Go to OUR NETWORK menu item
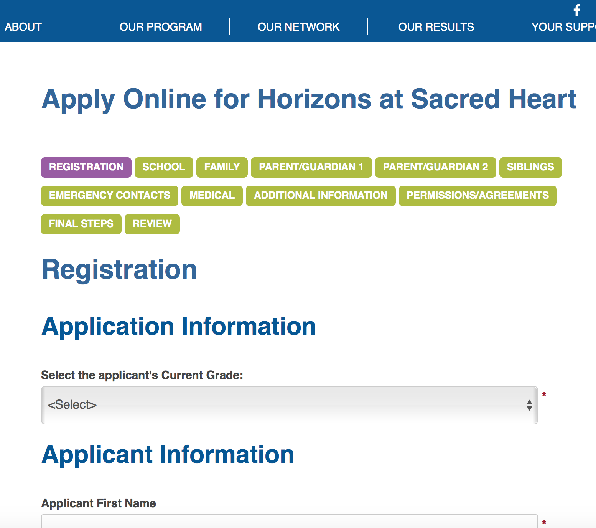Screen dimensions: 596x528 click(298, 27)
